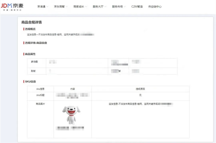
Task: Select the 违规详情-商品信息 section title
Action: tap(36, 43)
